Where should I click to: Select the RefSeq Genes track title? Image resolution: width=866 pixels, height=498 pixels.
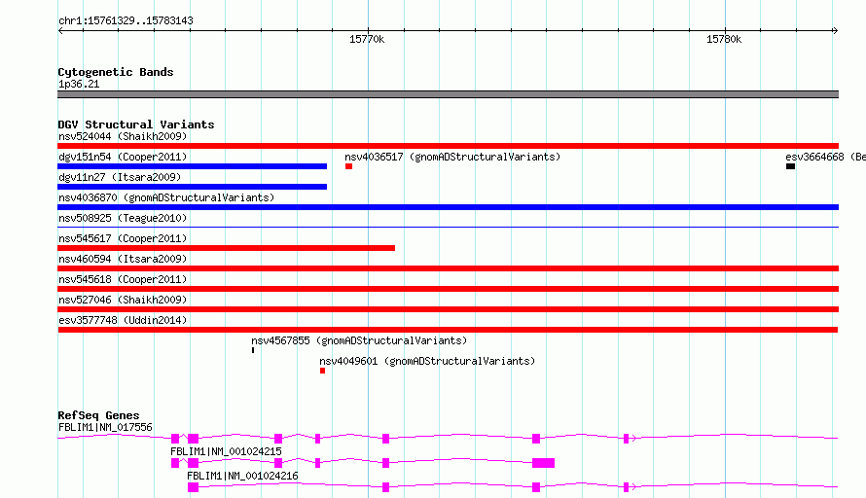point(99,415)
